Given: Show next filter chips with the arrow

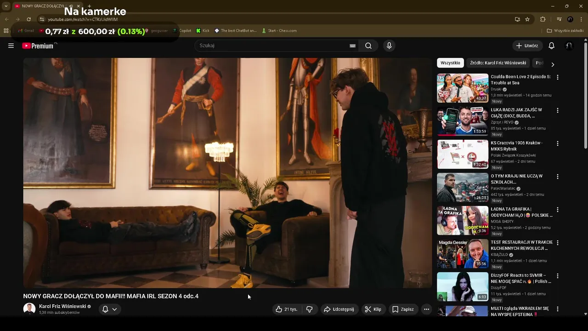Looking at the screenshot, I should [553, 64].
